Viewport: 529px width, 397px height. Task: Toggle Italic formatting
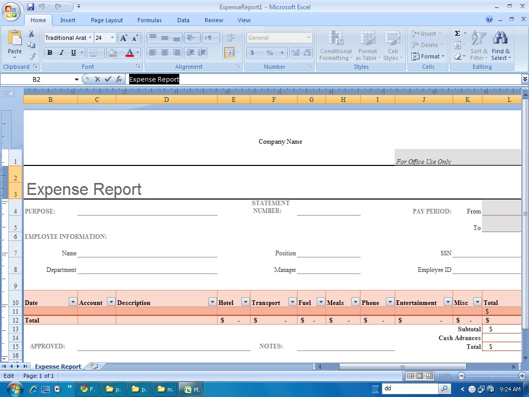coord(61,53)
